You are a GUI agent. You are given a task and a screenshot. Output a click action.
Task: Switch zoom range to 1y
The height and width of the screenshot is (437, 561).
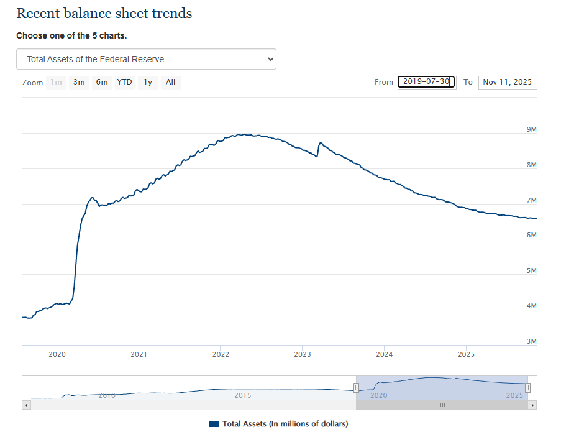[x=147, y=82]
